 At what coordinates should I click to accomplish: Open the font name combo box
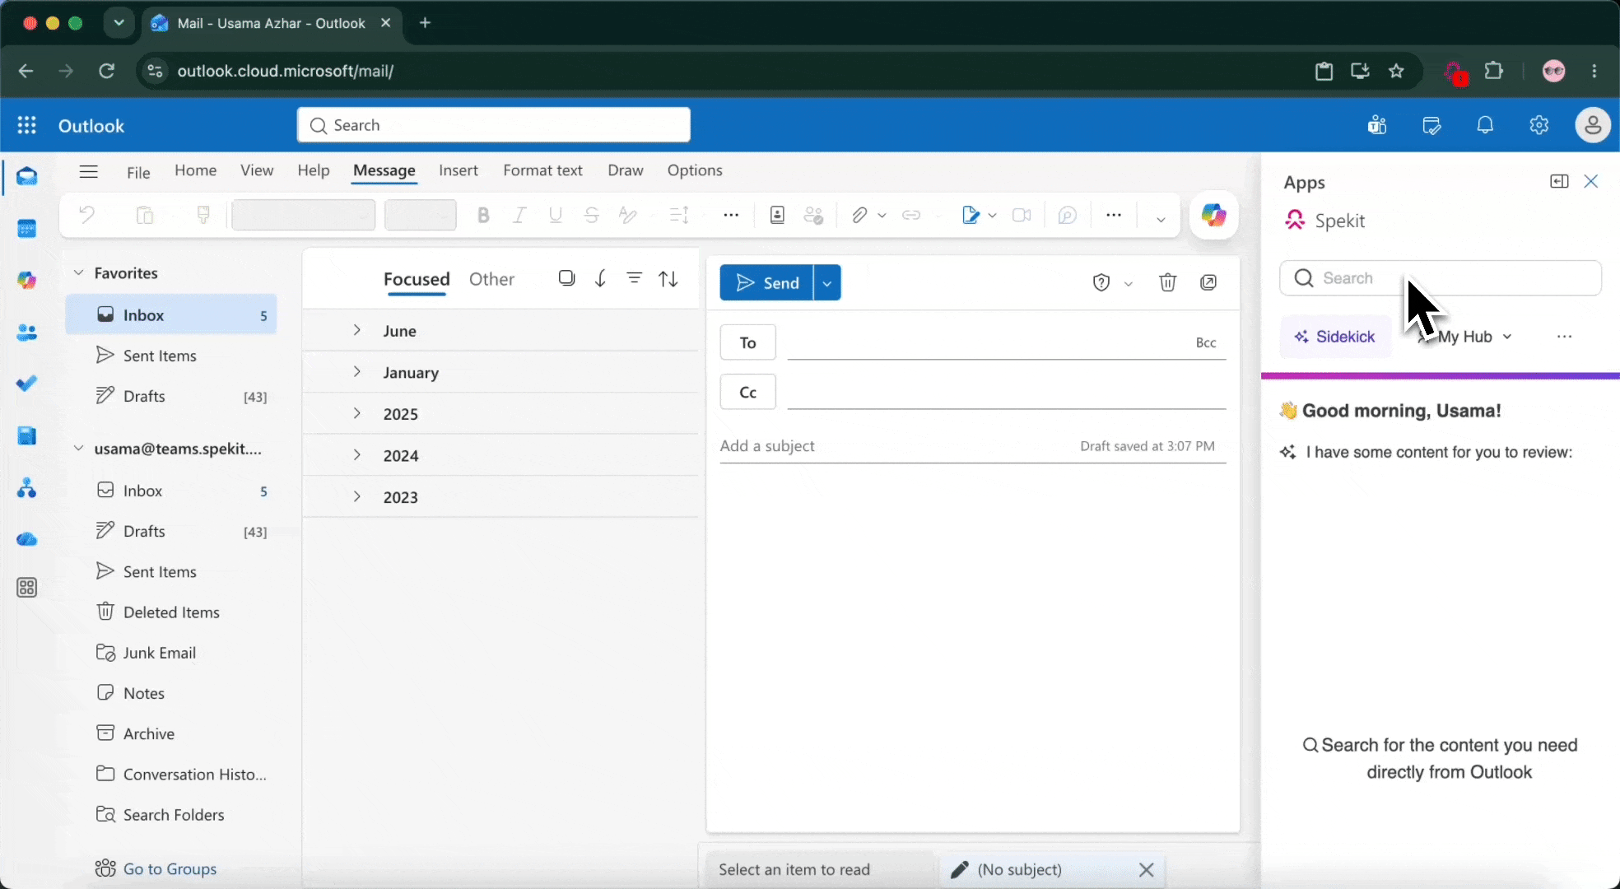coord(303,215)
